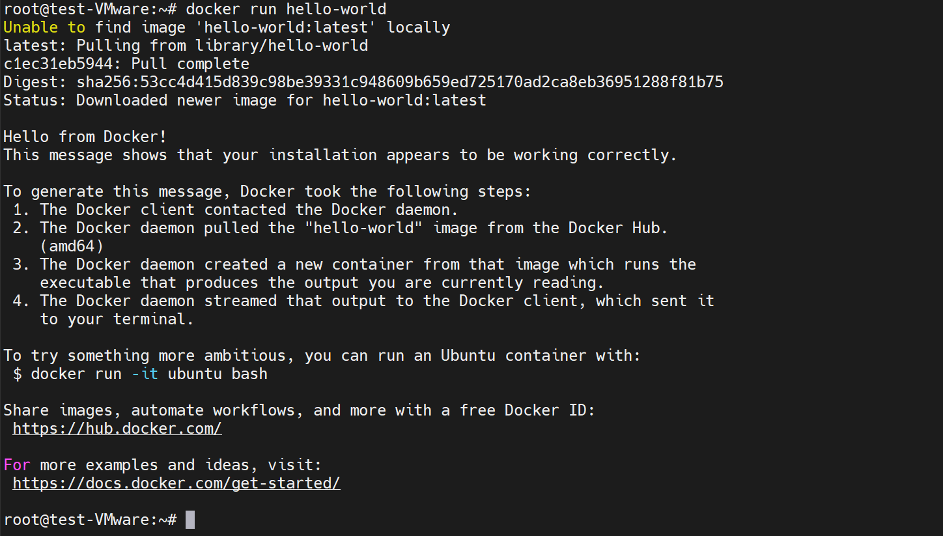Image resolution: width=943 pixels, height=536 pixels.
Task: Click the 'To try something more ambitious' line
Action: pos(322,356)
